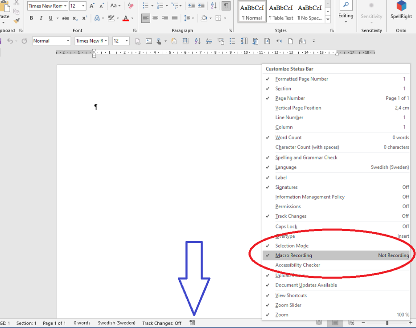Apply paragraph shading fill color

coord(204,18)
